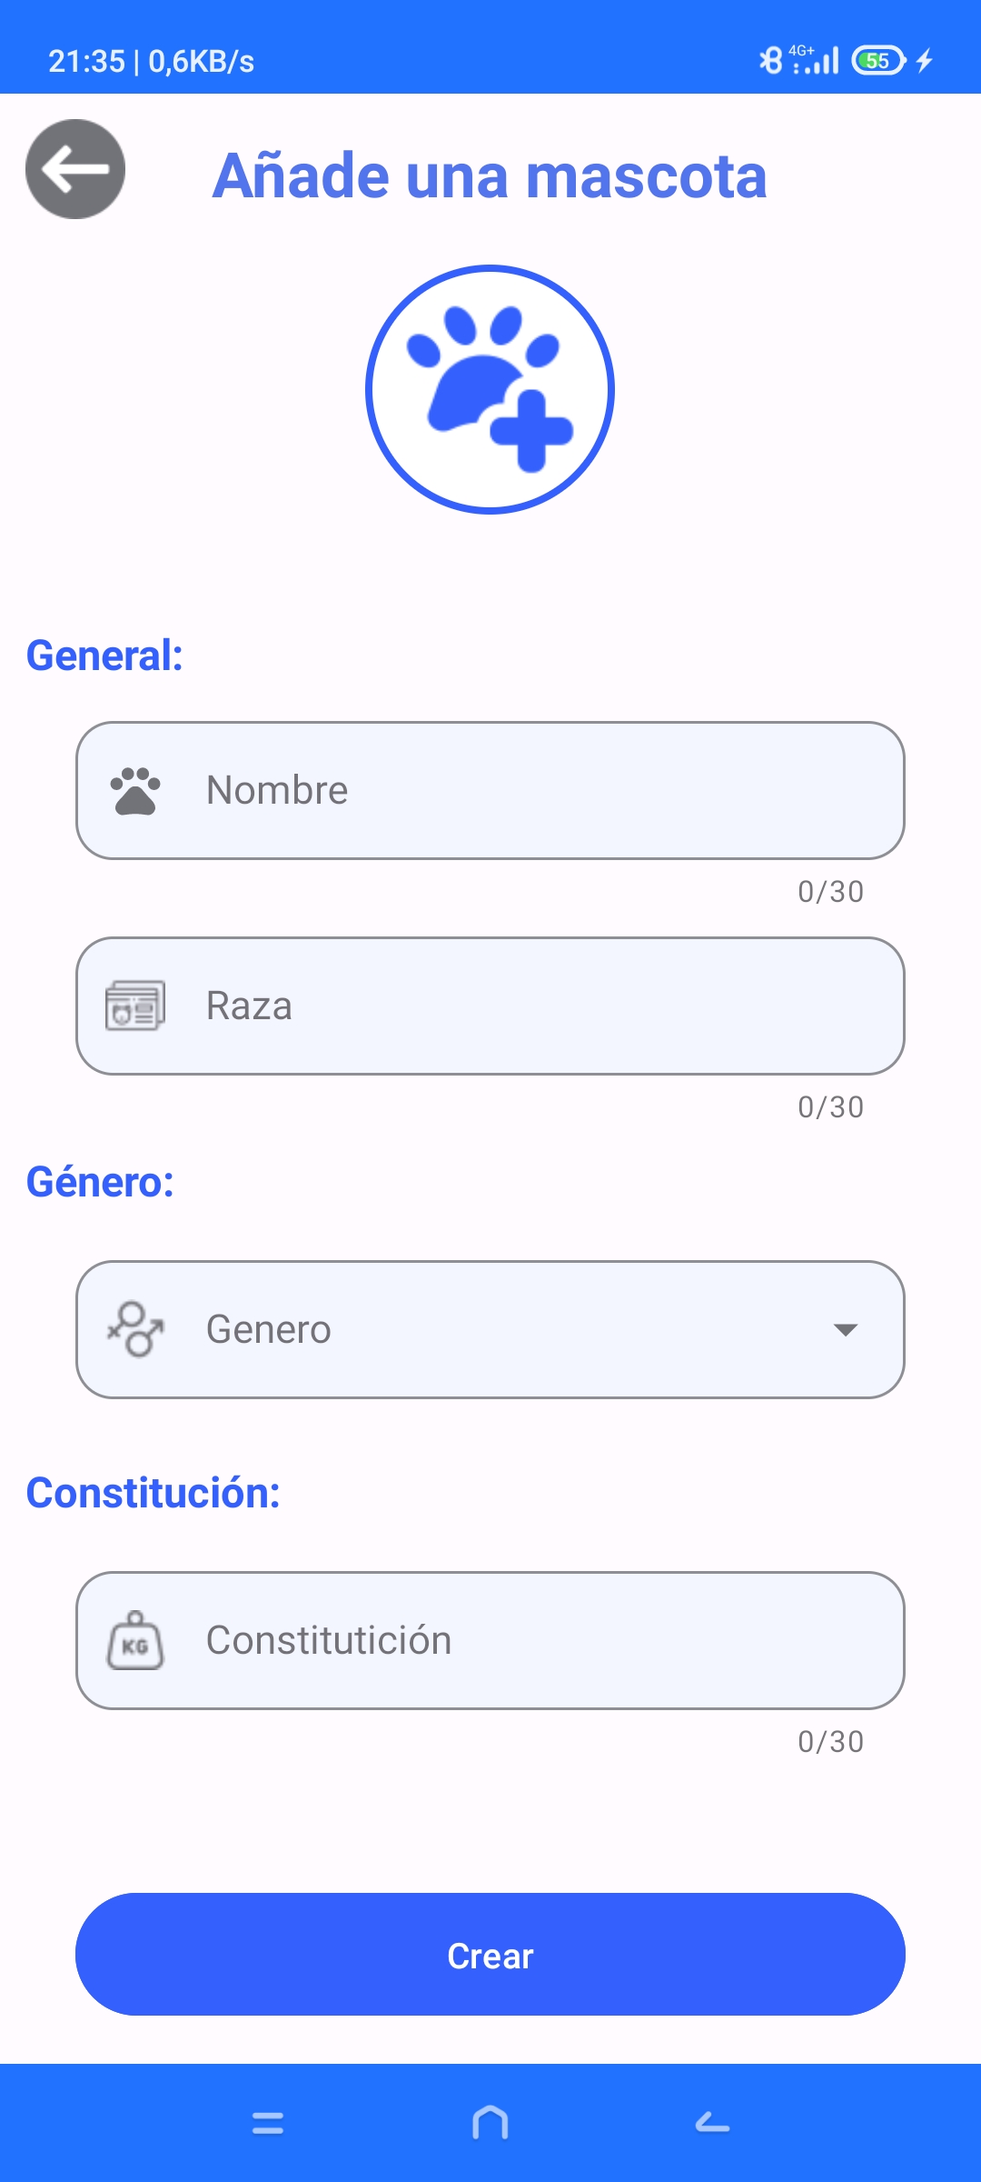981x2182 pixels.
Task: Tap the Bluetooth status icon
Action: [770, 61]
